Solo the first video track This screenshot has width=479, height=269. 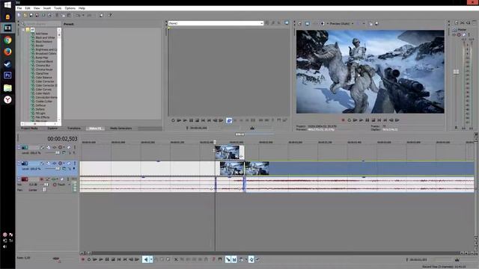click(x=75, y=147)
